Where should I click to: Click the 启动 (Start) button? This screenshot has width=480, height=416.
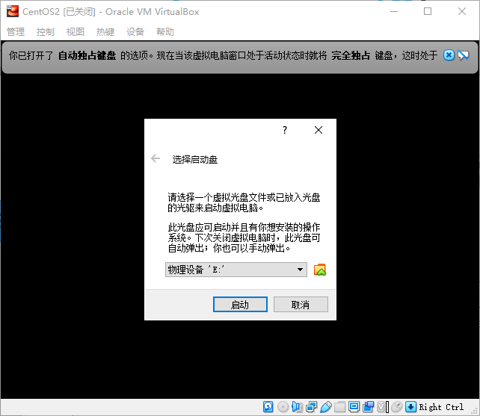point(240,305)
